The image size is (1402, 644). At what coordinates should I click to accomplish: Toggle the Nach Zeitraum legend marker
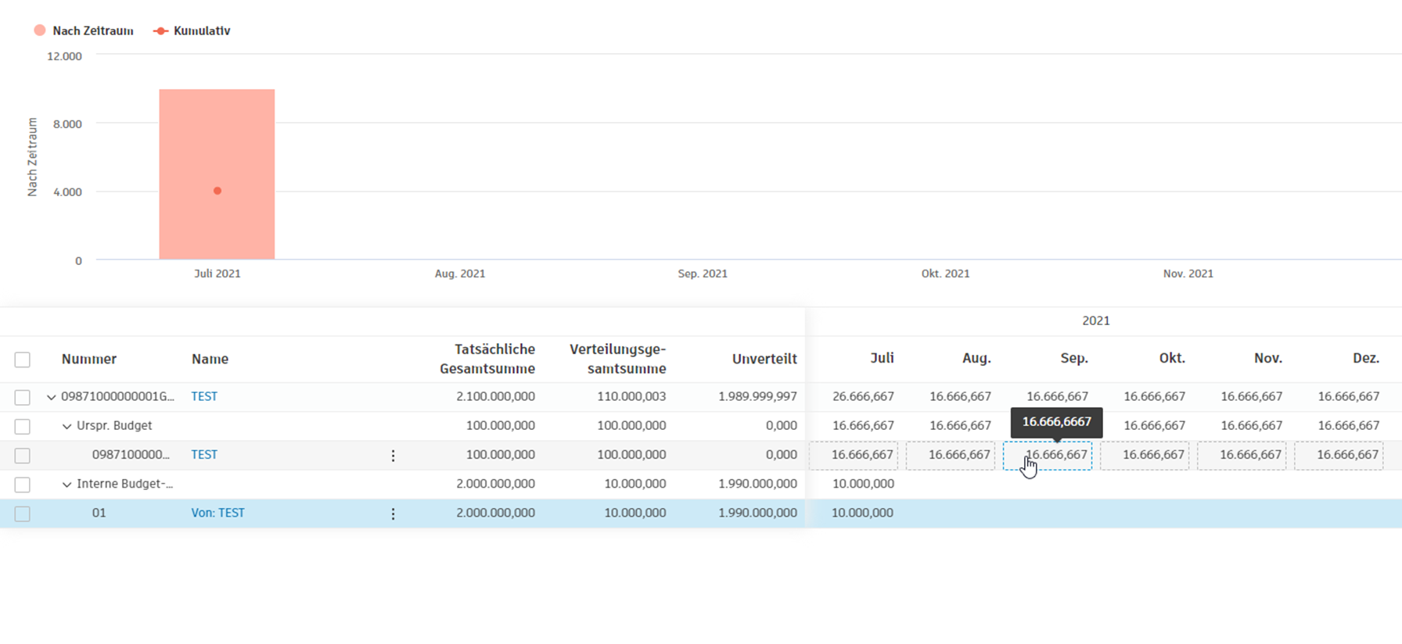pos(40,30)
